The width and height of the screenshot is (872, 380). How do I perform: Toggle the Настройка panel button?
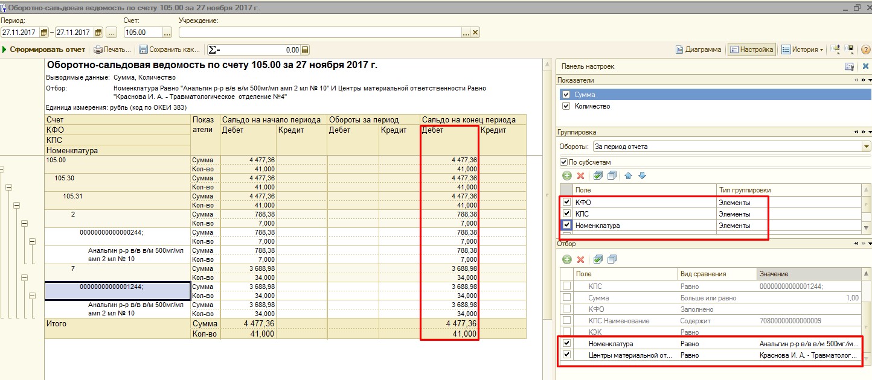752,50
